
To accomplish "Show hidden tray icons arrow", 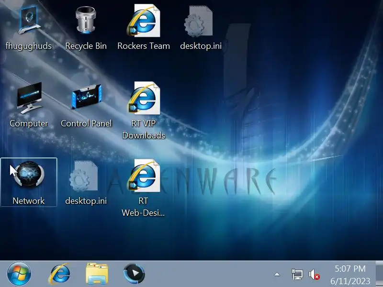I will coord(277,274).
